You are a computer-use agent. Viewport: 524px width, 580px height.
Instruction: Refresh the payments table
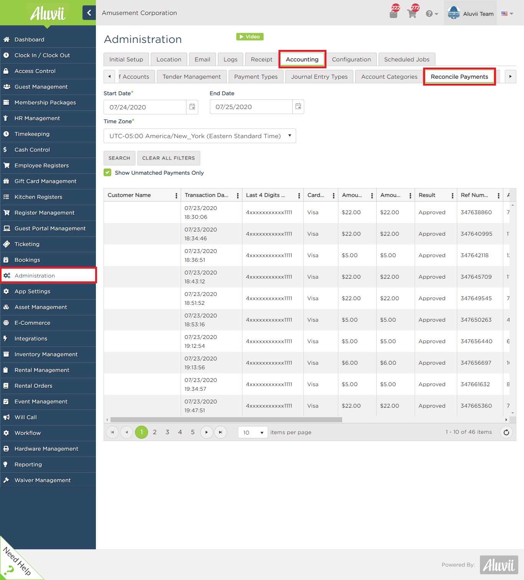pos(506,432)
